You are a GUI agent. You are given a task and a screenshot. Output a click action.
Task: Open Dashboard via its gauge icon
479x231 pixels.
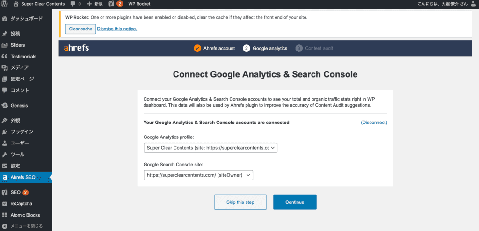[x=5, y=19]
